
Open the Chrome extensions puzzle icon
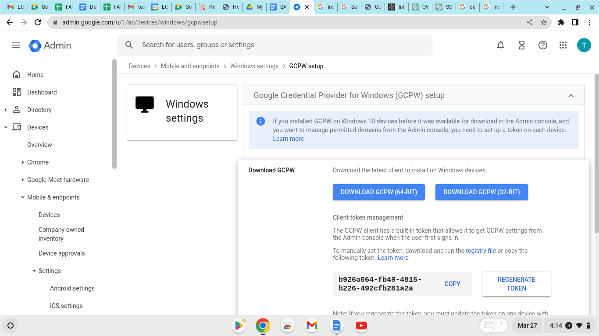click(561, 22)
